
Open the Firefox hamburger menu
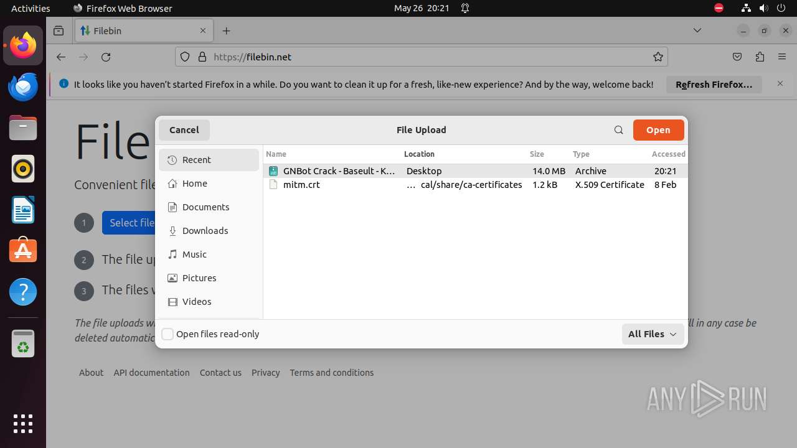tap(782, 57)
